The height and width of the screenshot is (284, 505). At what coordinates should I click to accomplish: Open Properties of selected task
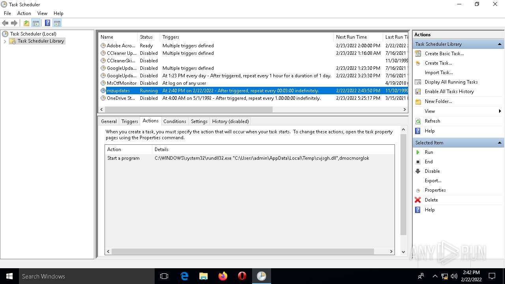pyautogui.click(x=435, y=190)
